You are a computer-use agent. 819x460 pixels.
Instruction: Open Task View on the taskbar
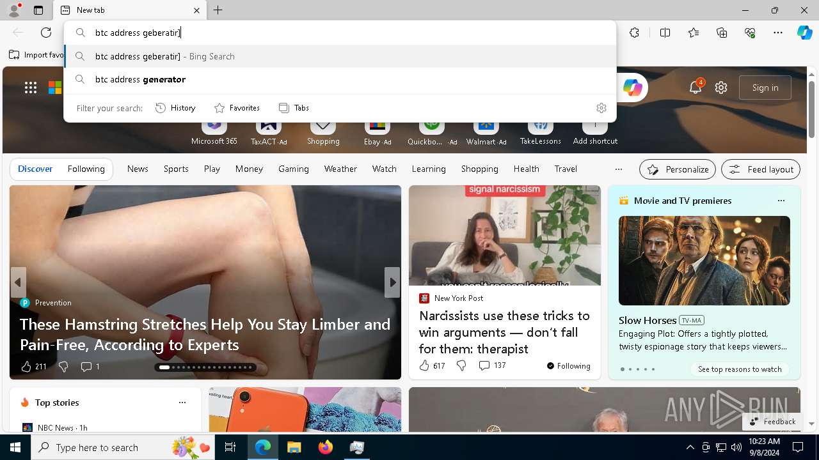[x=230, y=447]
